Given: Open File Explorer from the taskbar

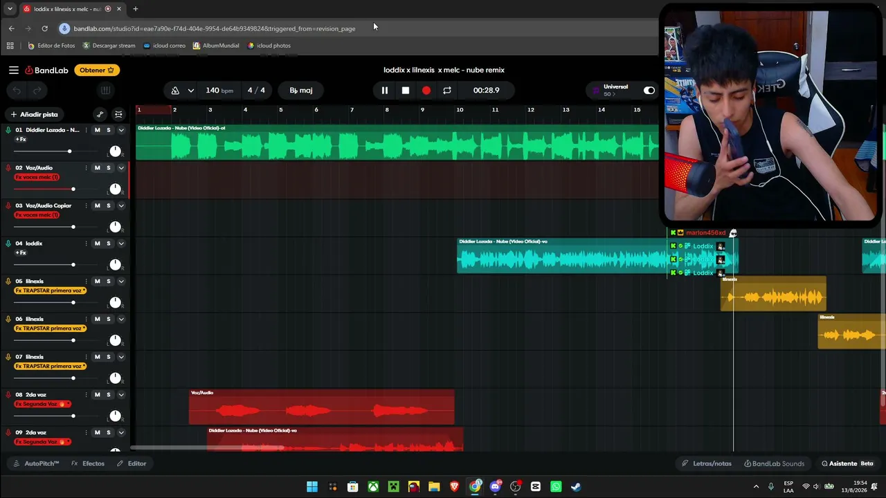Looking at the screenshot, I should point(434,487).
